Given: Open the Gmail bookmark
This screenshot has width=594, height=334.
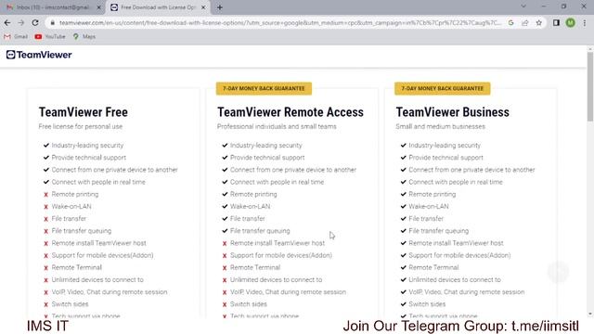Looking at the screenshot, I should click(16, 36).
